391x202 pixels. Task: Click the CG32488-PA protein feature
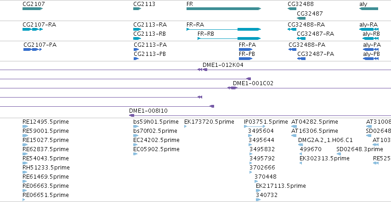292,49
